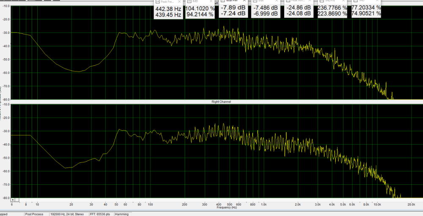Close the Peak Frequency readout window
423x216 pixels.
tap(179, 2)
